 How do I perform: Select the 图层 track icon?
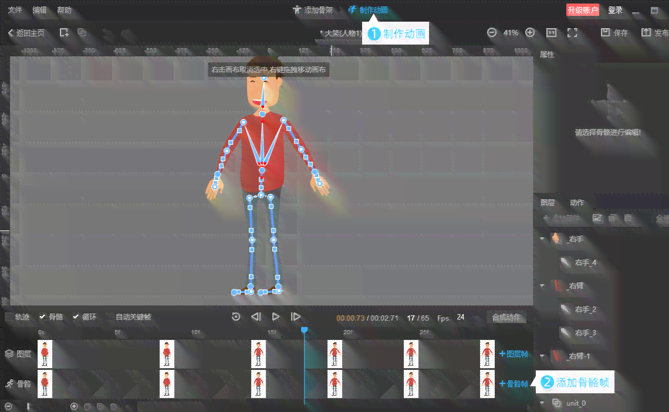click(9, 353)
